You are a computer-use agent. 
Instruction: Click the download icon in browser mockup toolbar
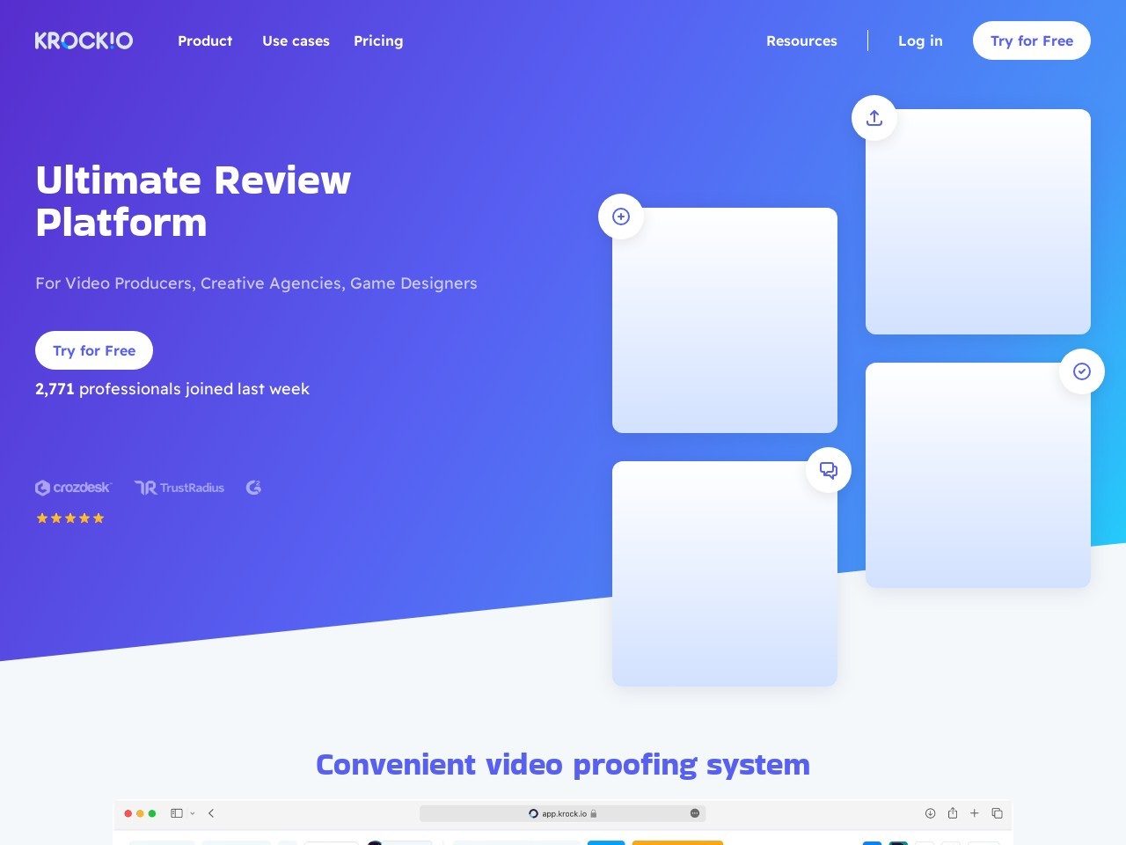pos(930,813)
